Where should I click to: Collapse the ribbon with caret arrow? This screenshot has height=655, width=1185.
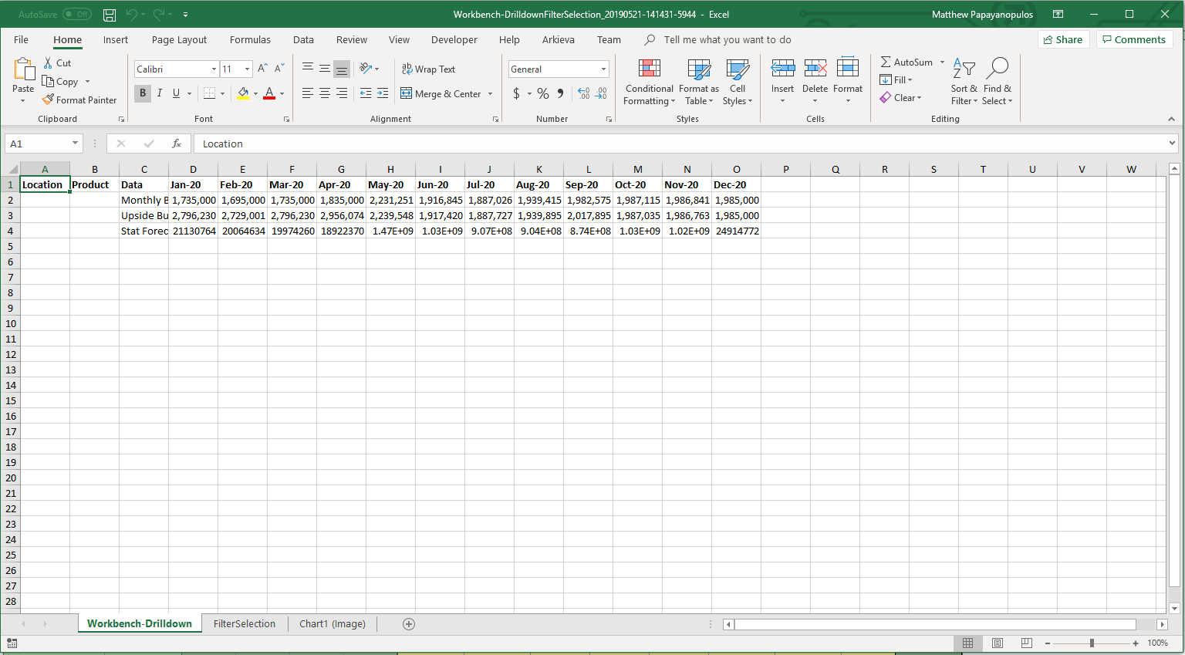pyautogui.click(x=1171, y=119)
